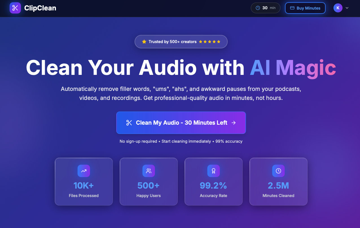Image resolution: width=360 pixels, height=228 pixels.
Task: Click the Trusted by 500+ creators badge
Action: pos(181,42)
